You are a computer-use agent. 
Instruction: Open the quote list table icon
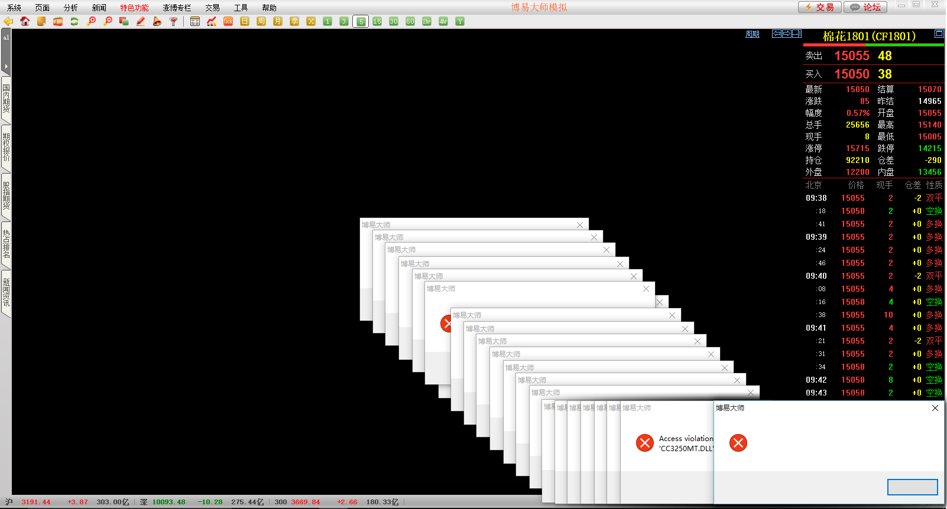pos(195,21)
